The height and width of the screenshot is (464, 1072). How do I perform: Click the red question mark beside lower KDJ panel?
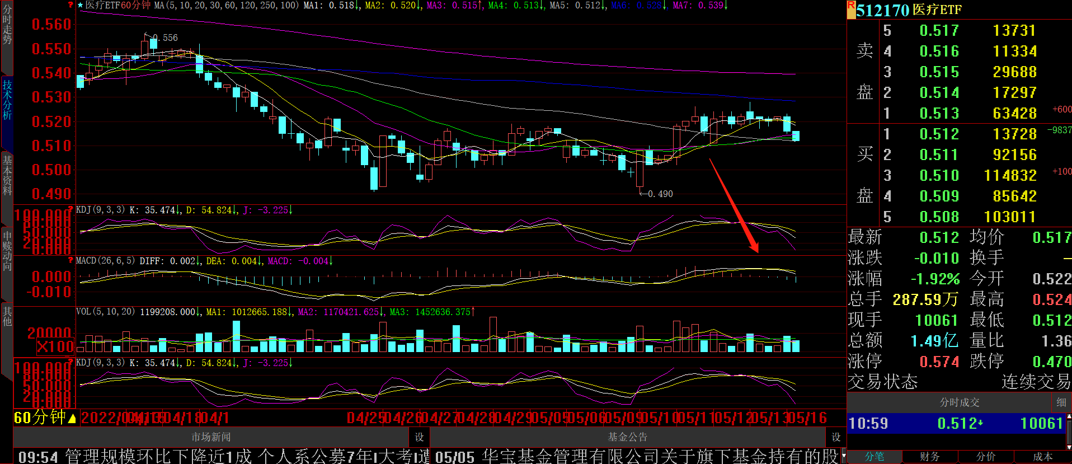tap(70, 362)
